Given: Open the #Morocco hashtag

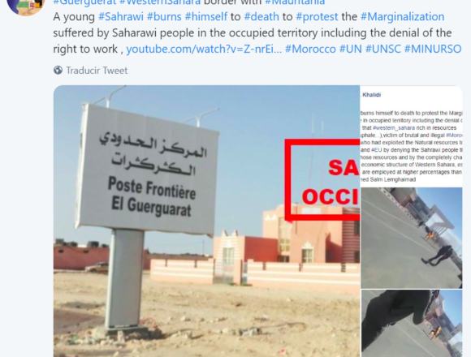Looking at the screenshot, I should 310,49.
